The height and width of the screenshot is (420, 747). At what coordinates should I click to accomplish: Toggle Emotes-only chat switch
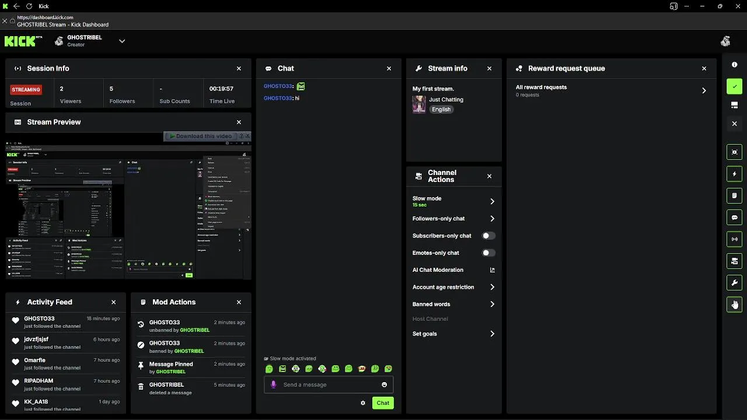pyautogui.click(x=488, y=253)
